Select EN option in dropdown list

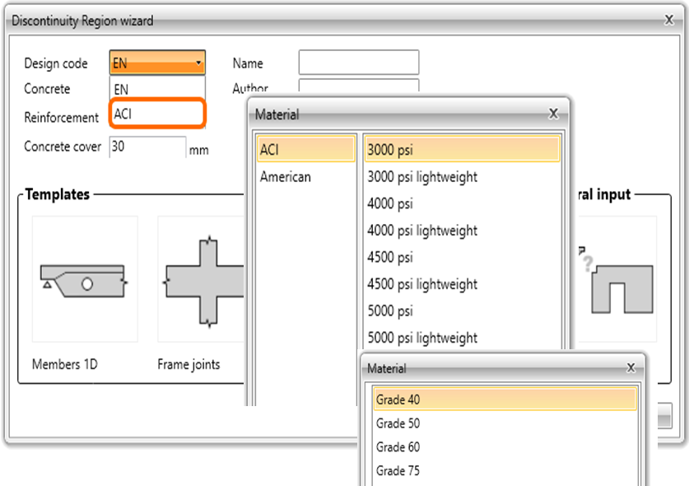(156, 89)
